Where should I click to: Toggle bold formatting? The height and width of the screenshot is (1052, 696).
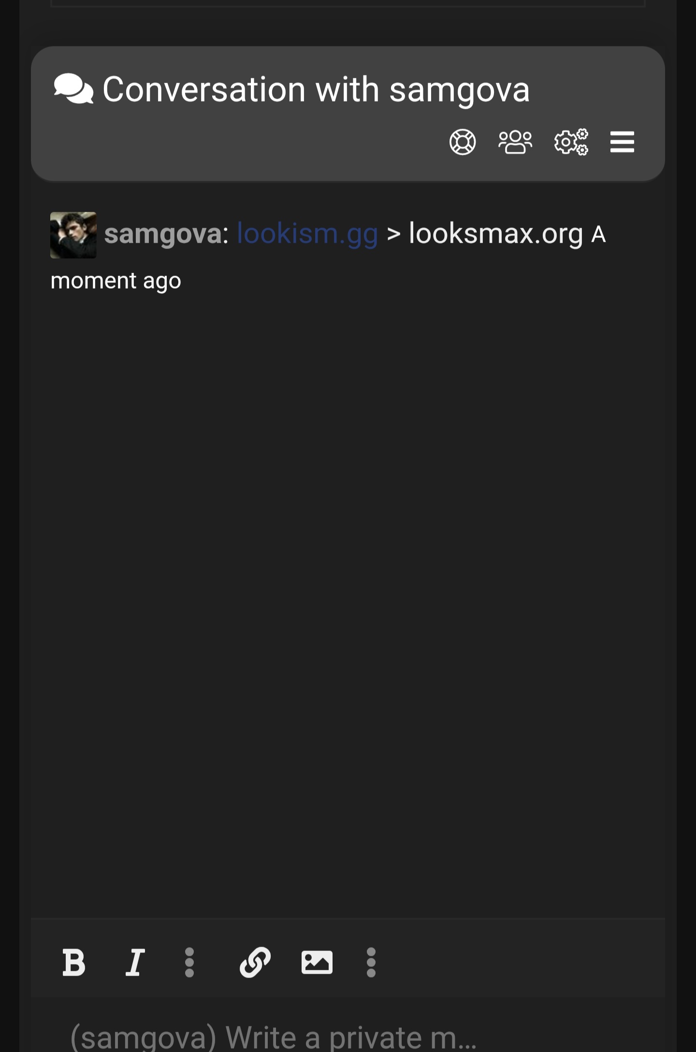coord(74,962)
